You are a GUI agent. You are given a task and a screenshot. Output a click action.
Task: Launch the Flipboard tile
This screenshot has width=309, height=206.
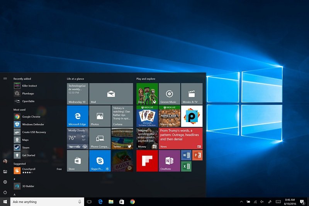tap(147, 161)
